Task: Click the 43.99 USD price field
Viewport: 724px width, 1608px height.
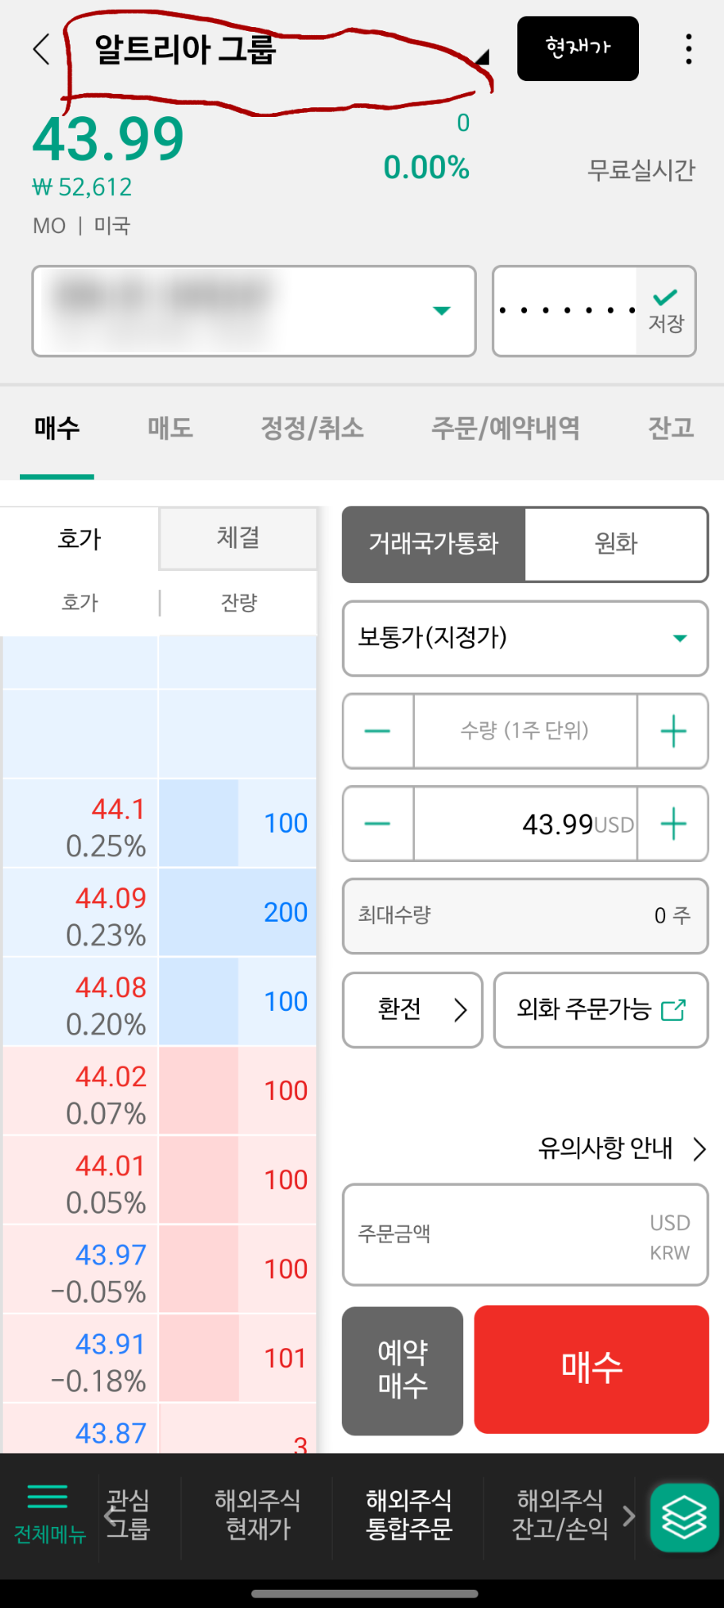Action: [525, 824]
